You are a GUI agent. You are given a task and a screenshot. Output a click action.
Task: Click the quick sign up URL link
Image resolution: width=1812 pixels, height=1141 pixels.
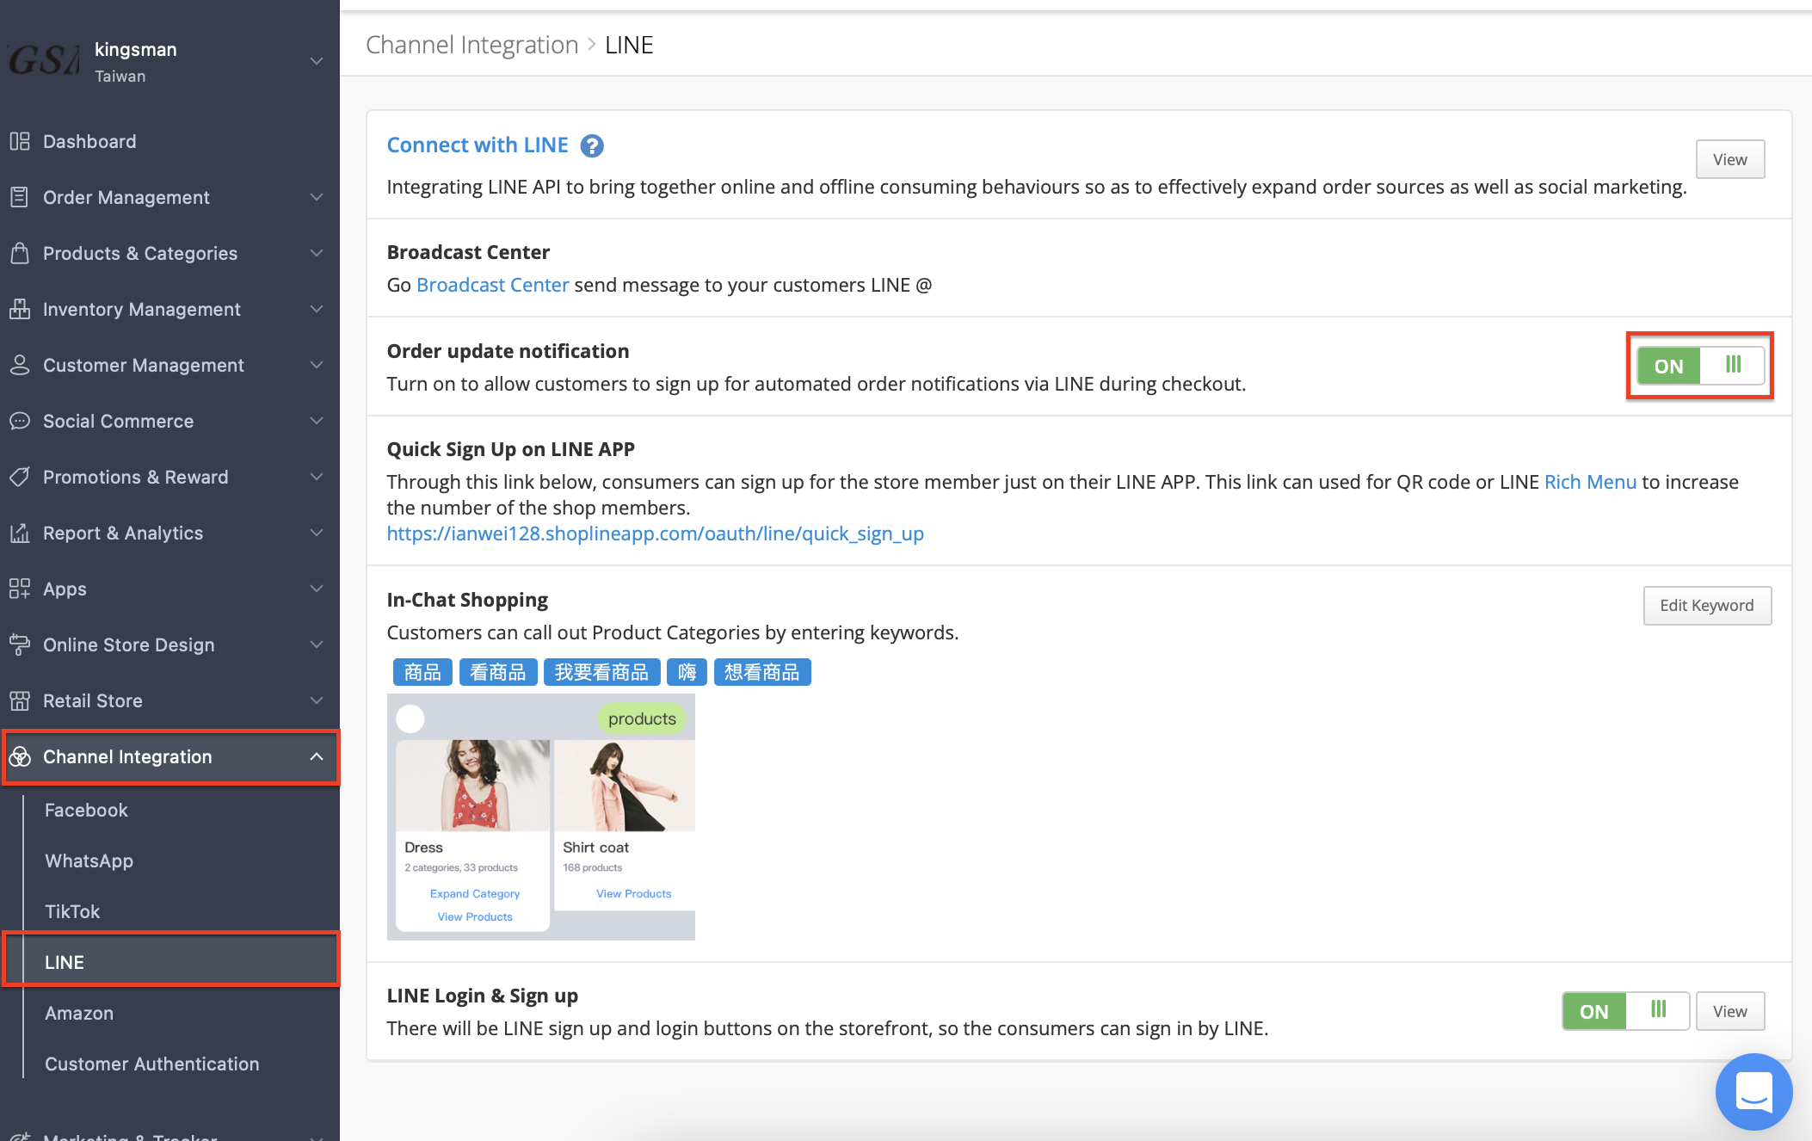click(x=655, y=533)
